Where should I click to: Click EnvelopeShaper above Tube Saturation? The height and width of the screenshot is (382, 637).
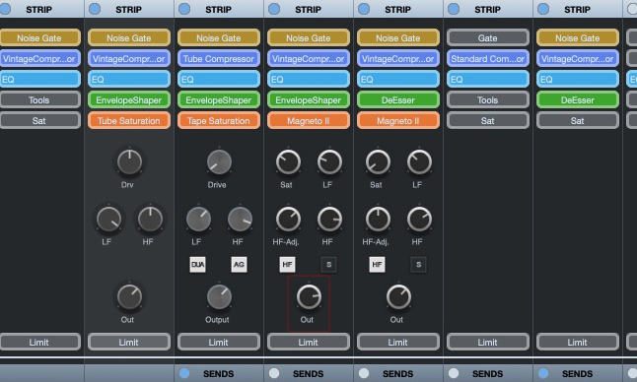point(129,100)
